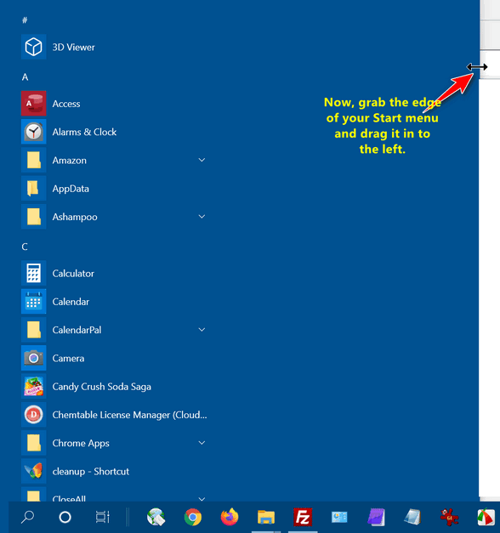This screenshot has height=533, width=500.
Task: Click the globe icon on the taskbar
Action: 156,517
